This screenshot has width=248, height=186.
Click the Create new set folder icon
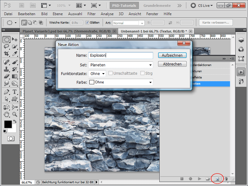207,179
